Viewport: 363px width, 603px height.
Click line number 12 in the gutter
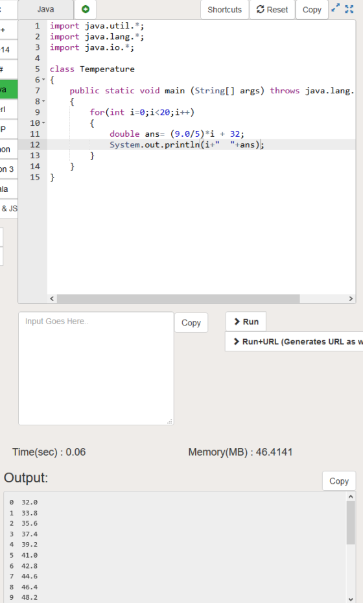click(35, 145)
